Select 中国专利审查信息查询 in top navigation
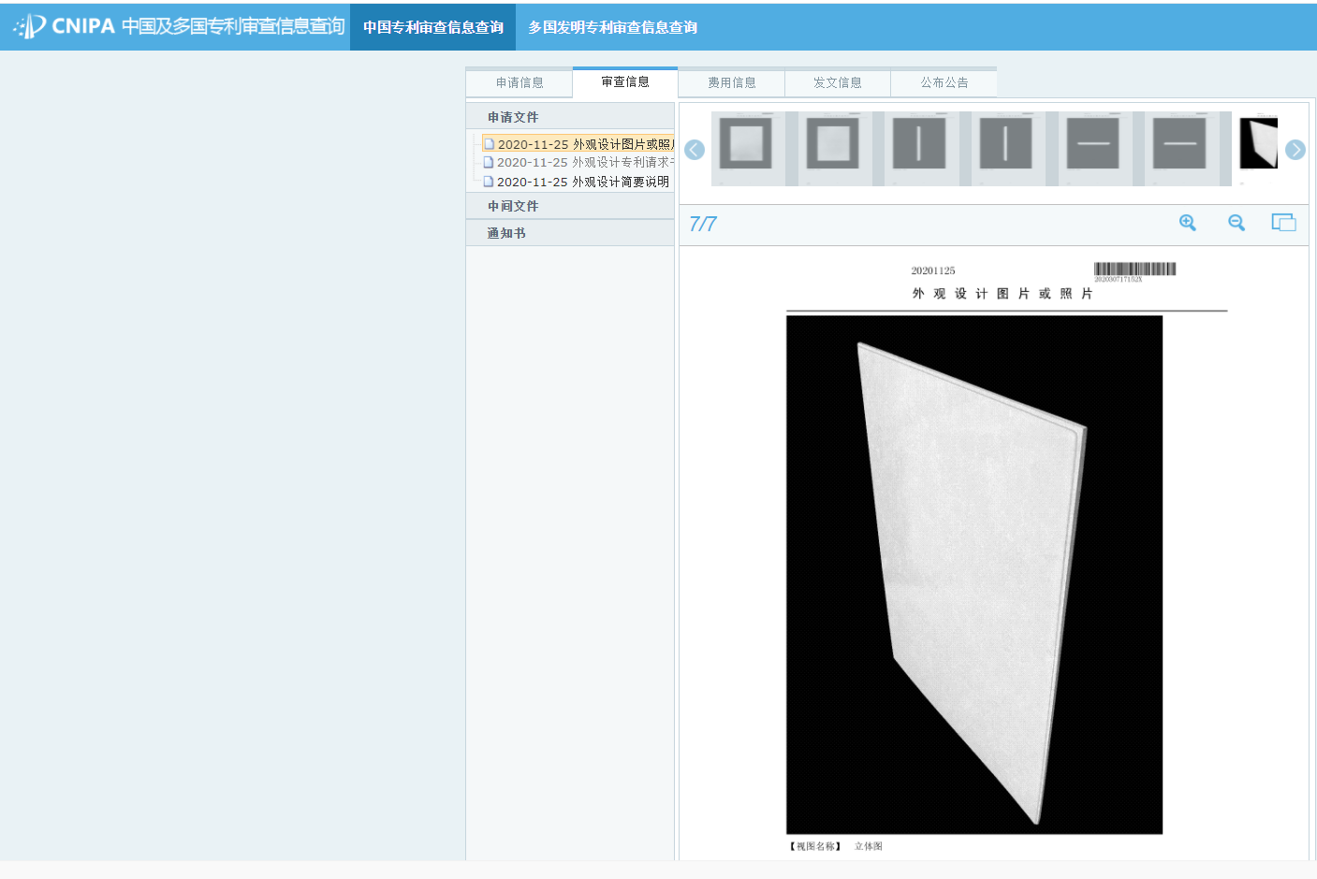This screenshot has height=879, width=1317. [x=432, y=27]
